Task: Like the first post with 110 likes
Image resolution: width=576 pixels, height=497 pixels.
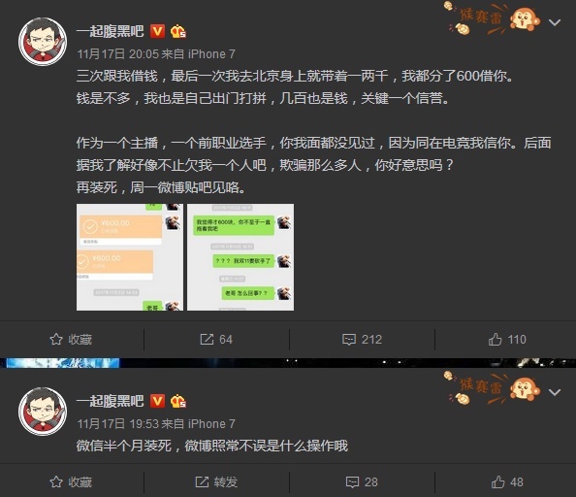Action: (495, 339)
